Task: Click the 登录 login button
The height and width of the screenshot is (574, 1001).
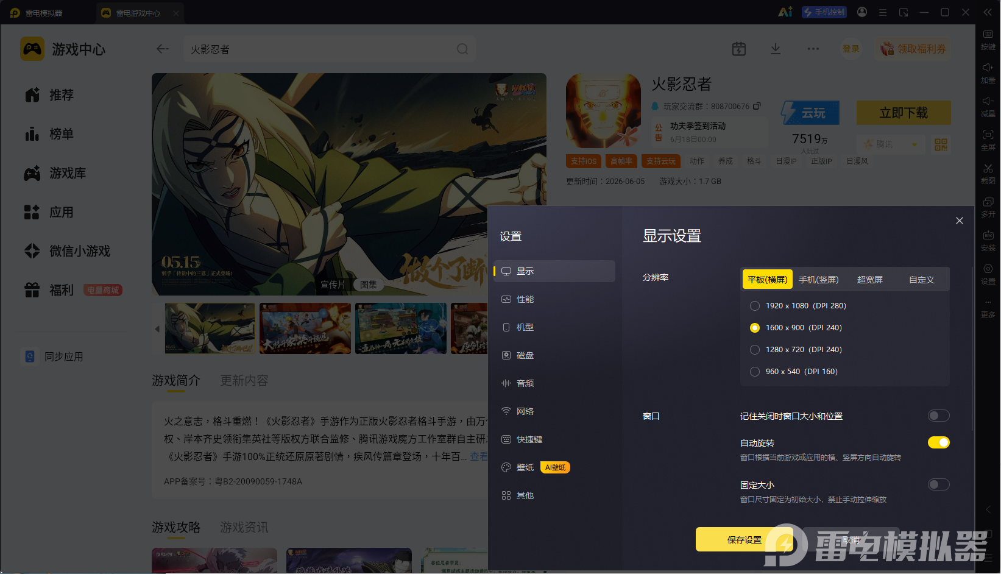Action: (x=851, y=49)
